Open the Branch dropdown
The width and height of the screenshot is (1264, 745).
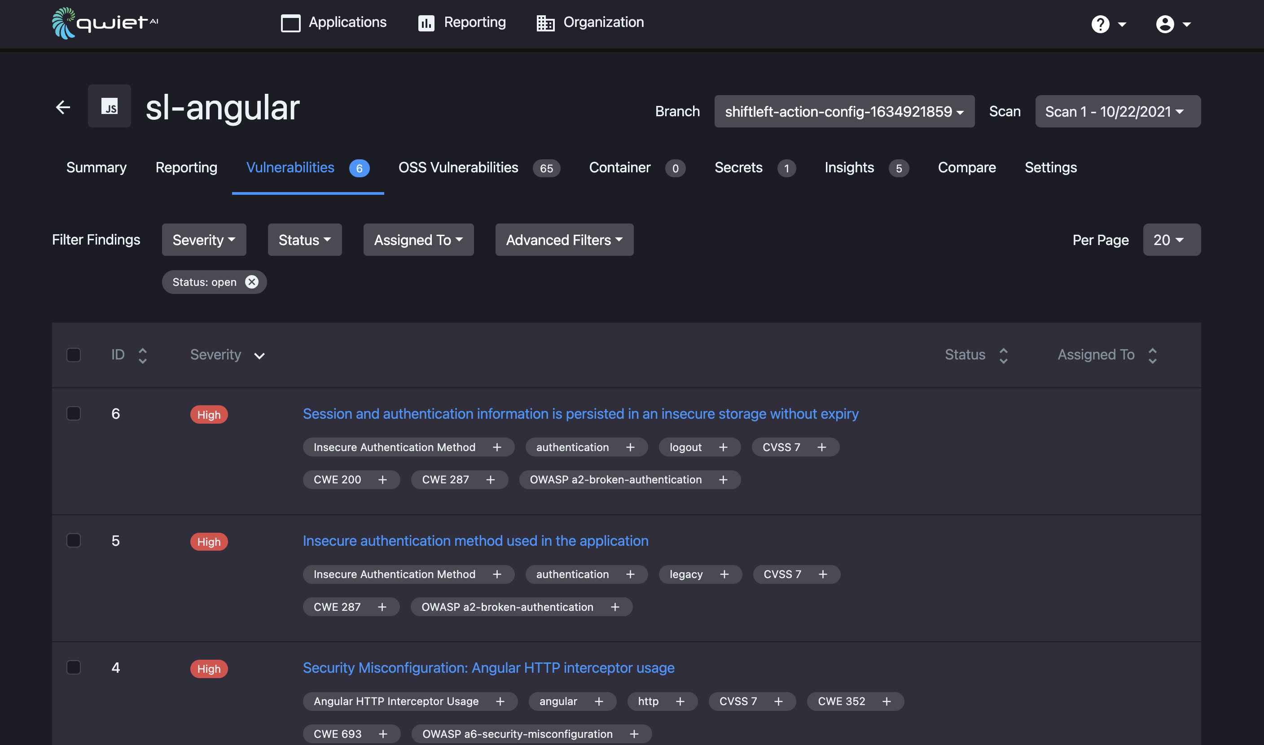pos(844,111)
